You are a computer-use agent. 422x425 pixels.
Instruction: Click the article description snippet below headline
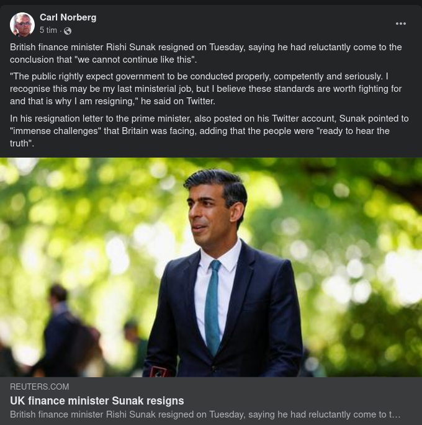[205, 414]
